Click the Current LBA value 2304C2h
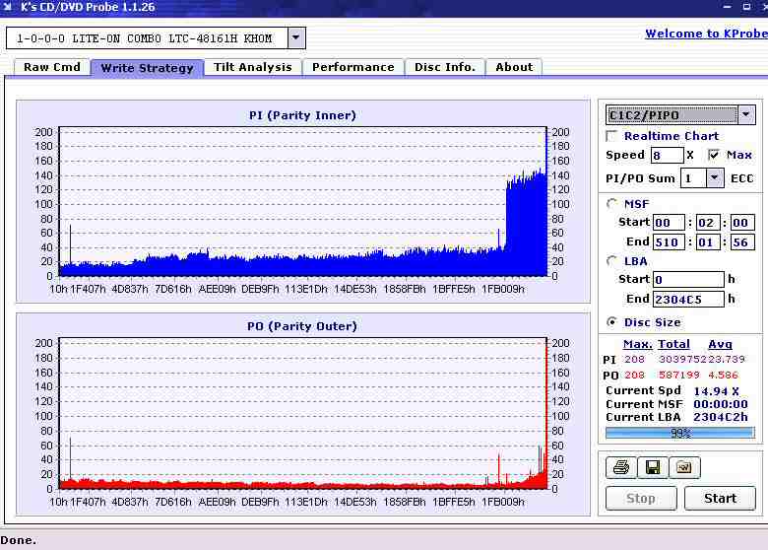768x550 pixels. (x=721, y=417)
